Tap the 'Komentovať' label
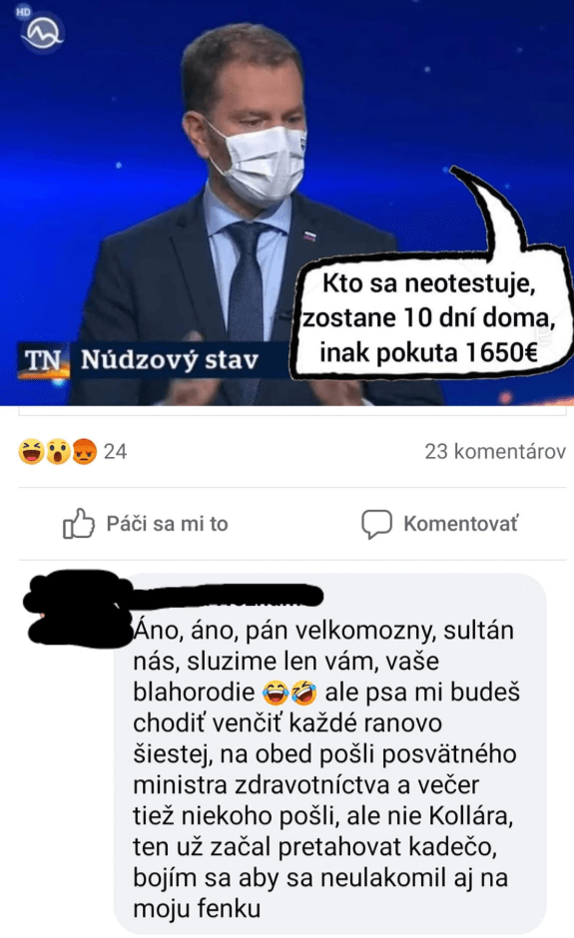 [461, 524]
